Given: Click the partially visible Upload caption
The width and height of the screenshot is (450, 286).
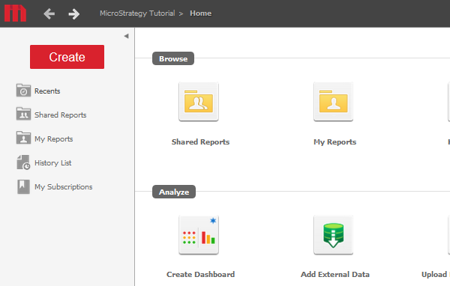Looking at the screenshot, I should coord(435,275).
